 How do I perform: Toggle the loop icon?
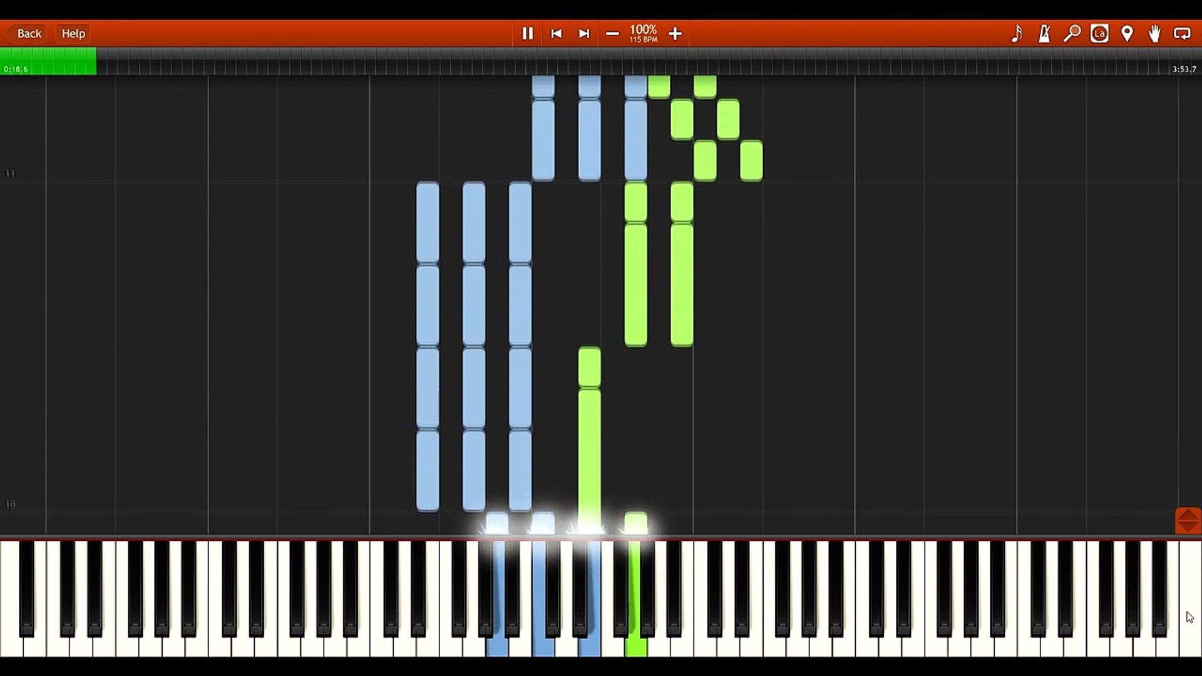pyautogui.click(x=1182, y=34)
